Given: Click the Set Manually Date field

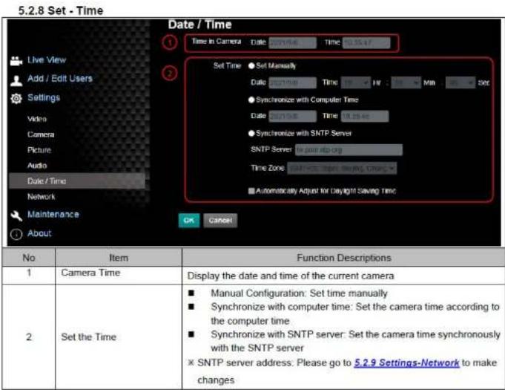Looking at the screenshot, I should coord(293,83).
